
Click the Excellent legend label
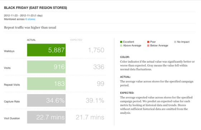point(129,42)
